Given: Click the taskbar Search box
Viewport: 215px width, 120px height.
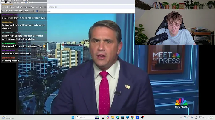Looking at the screenshot, I should [88, 117].
